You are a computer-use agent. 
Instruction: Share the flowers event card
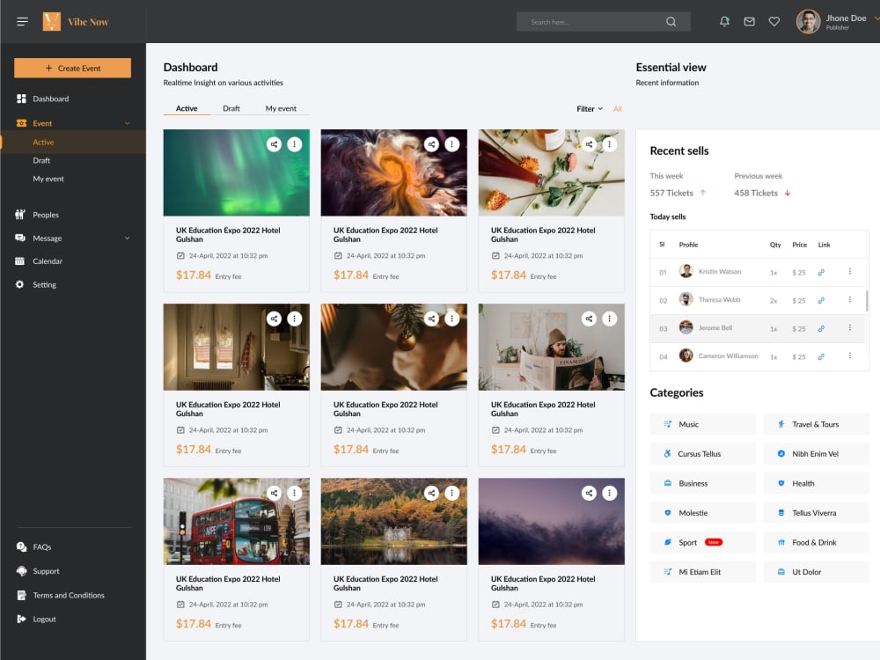590,144
